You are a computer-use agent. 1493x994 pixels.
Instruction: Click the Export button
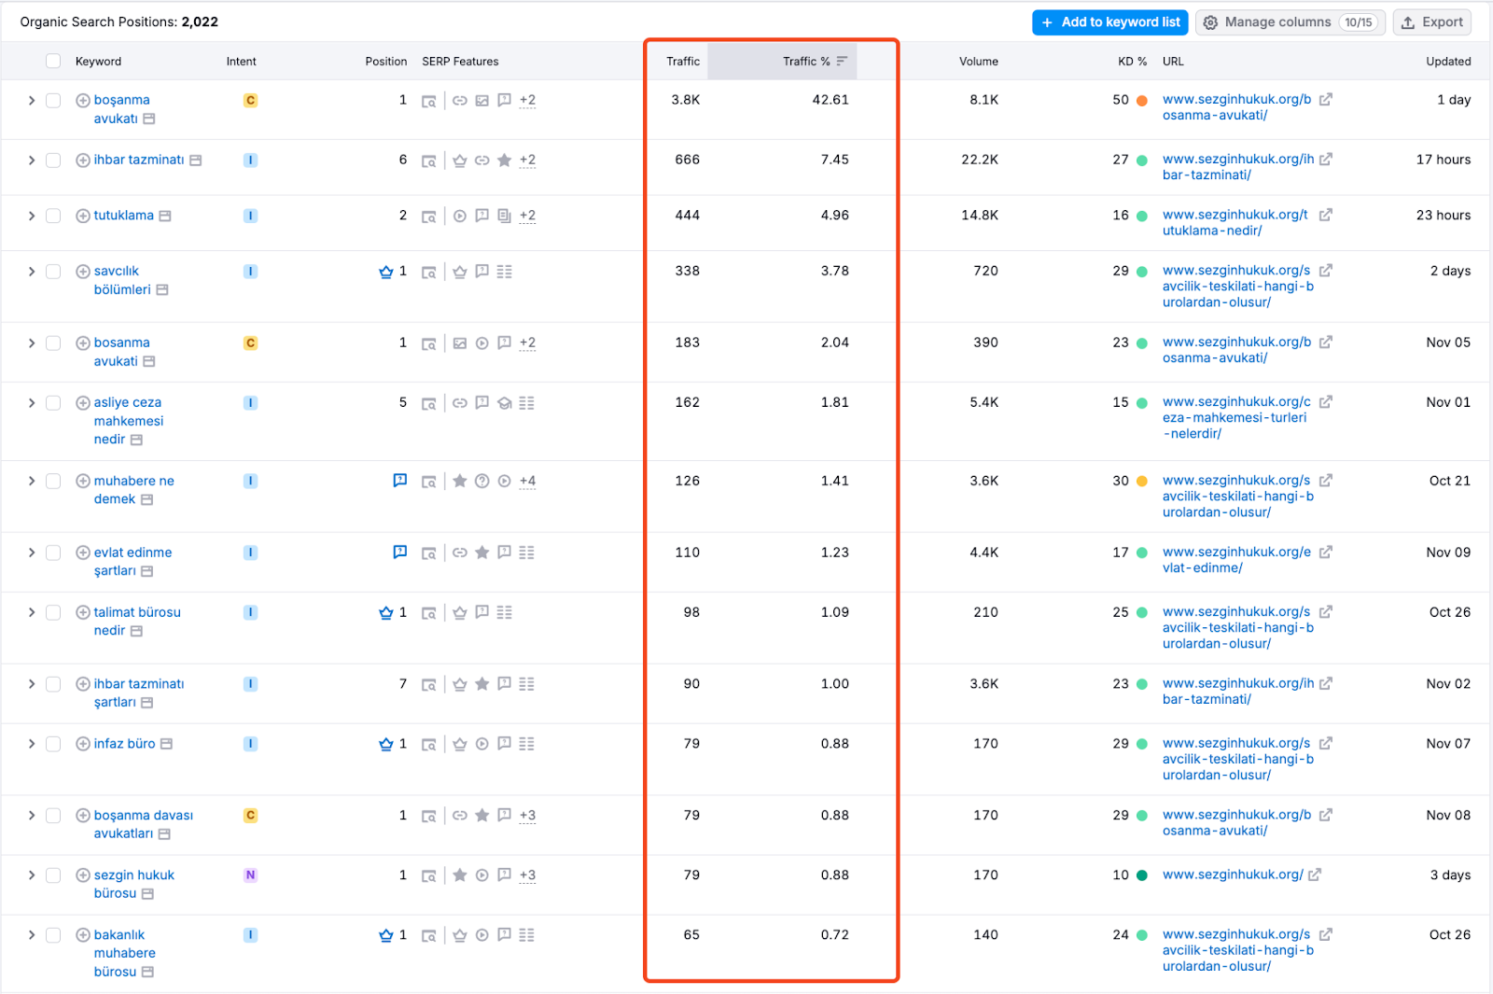pos(1431,22)
